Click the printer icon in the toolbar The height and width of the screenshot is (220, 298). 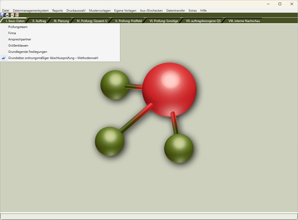(x=7, y=15)
